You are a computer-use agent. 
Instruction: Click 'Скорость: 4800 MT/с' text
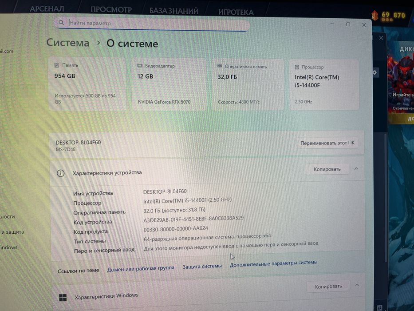pos(239,102)
